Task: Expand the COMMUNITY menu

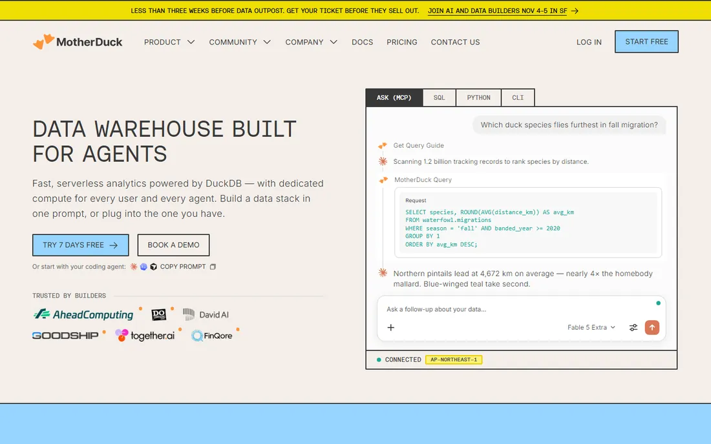Action: coord(240,42)
